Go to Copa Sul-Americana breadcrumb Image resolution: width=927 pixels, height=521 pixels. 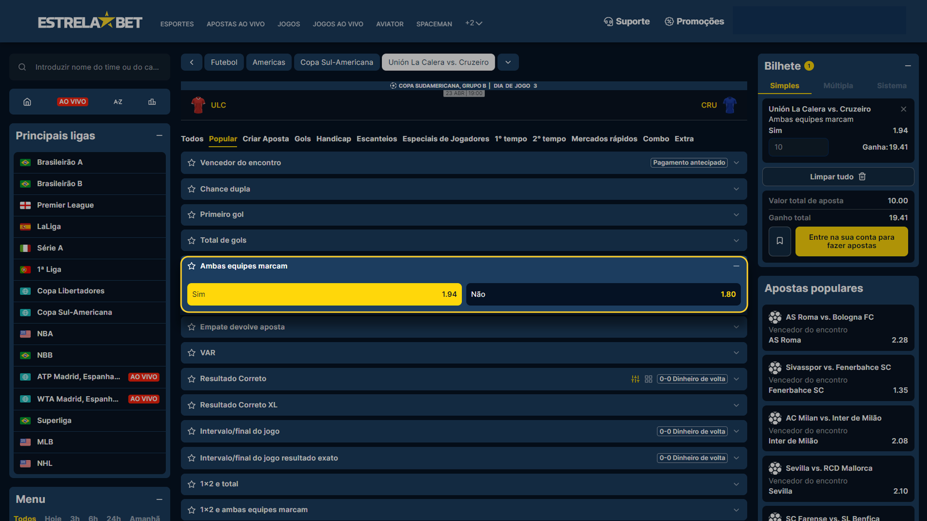[x=337, y=62]
